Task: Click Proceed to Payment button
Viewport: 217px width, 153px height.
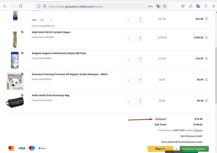Action: [194, 149]
